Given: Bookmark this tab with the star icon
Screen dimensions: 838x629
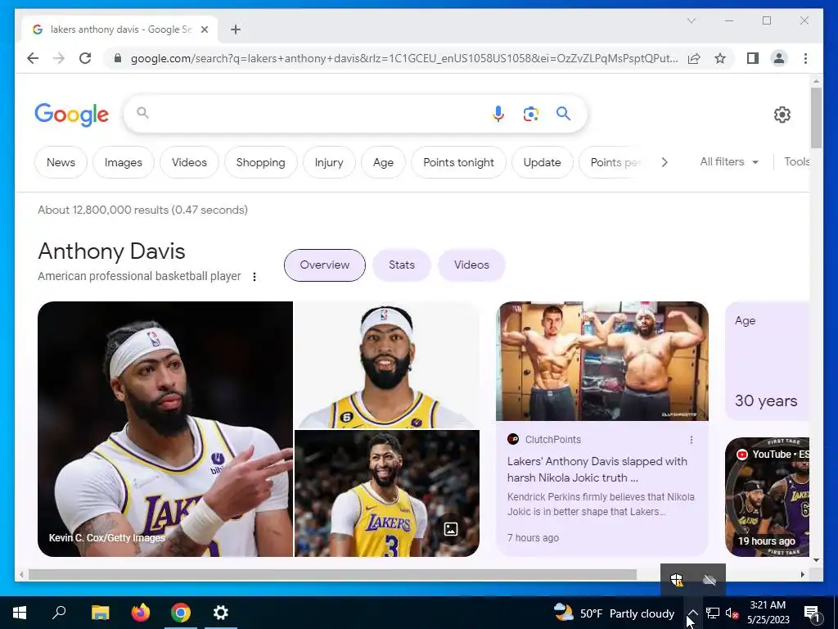Looking at the screenshot, I should click(720, 58).
